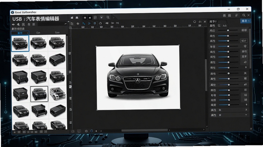263x147 pixels.
Task: Click the first rectangle icon in canvas bottom bar
Action: point(73,131)
